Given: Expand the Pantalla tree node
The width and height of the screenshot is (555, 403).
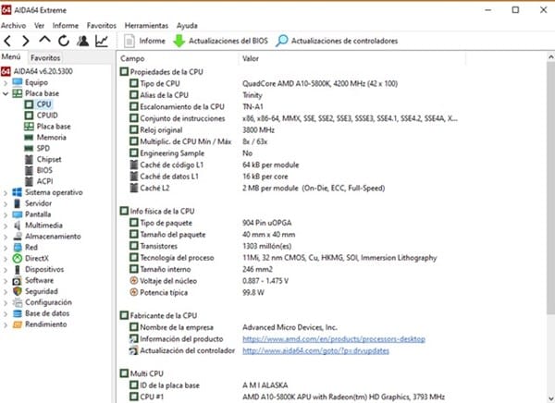Looking at the screenshot, I should click(x=6, y=215).
